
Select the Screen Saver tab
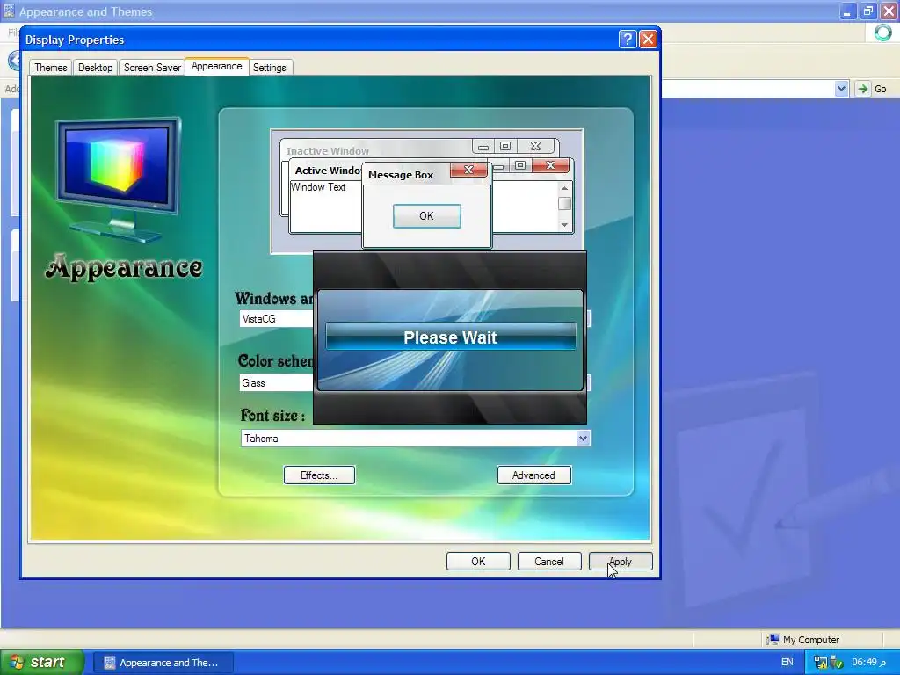152,68
